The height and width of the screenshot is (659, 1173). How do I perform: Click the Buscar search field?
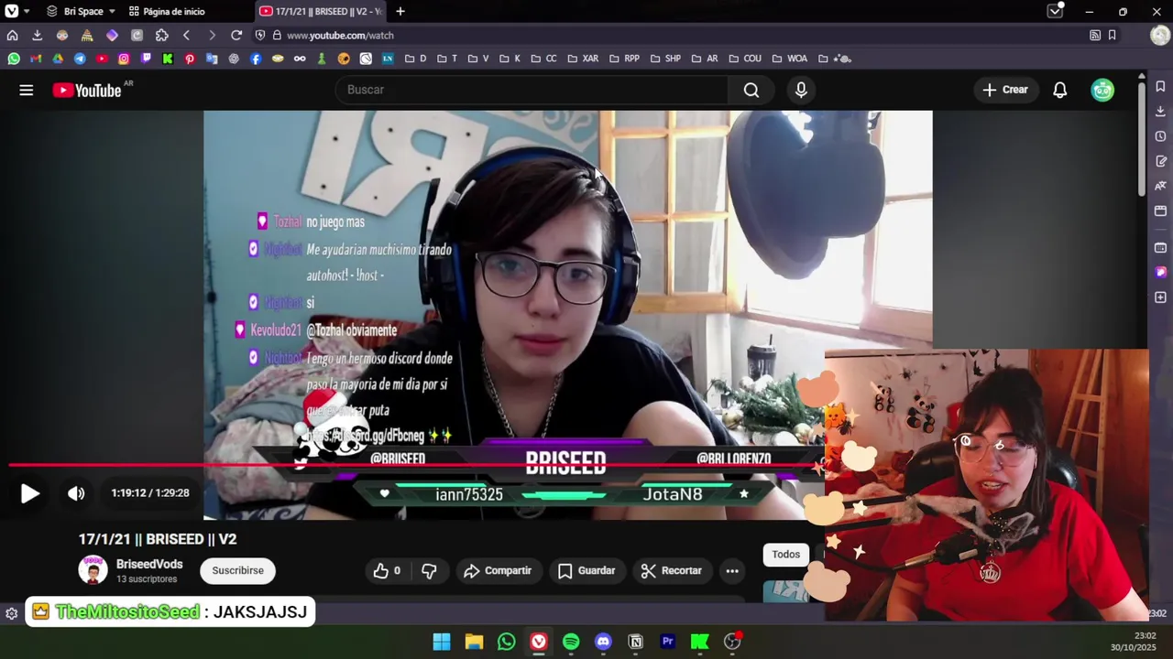[532, 90]
